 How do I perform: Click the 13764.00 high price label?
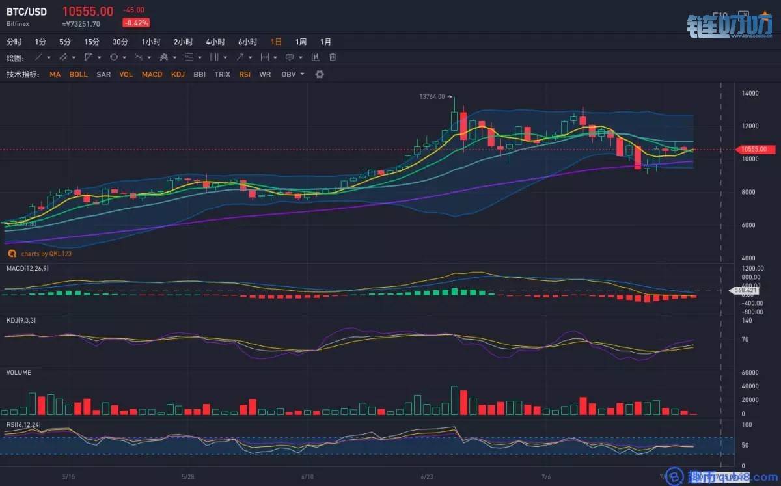tap(432, 96)
